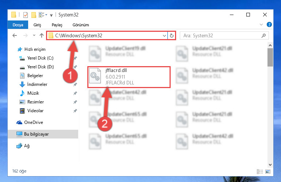Screen dimensions: 281x182
Task: Select OneDrive in the navigation pane
Action: coord(34,122)
